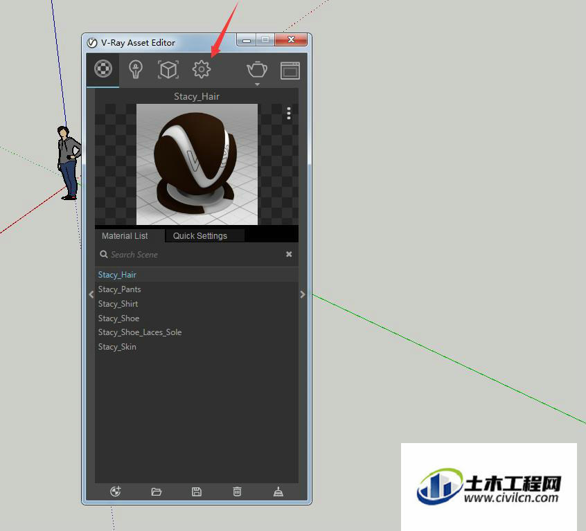Open the preview options three-dot menu

(289, 113)
